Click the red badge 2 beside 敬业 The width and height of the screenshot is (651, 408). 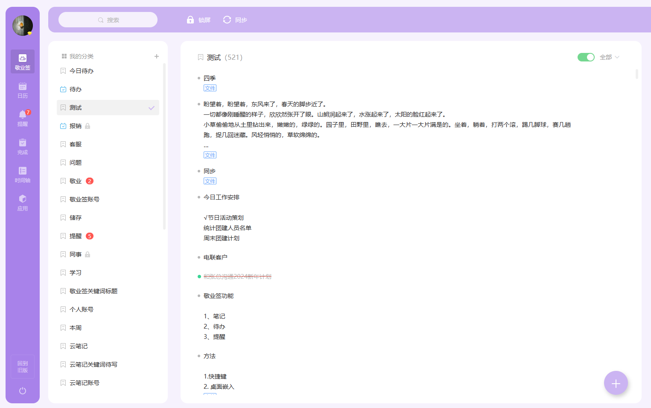pos(90,181)
